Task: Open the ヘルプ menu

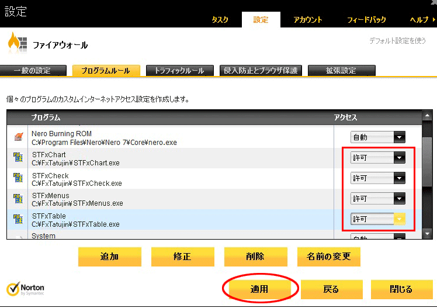Action: click(x=419, y=19)
